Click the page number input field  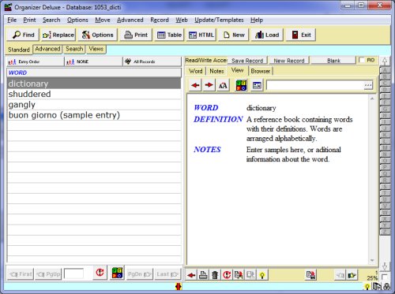[x=73, y=274]
